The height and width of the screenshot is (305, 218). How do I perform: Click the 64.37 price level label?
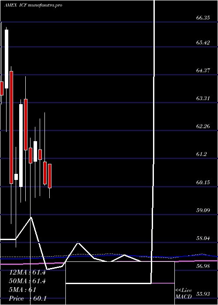pyautogui.click(x=203, y=71)
